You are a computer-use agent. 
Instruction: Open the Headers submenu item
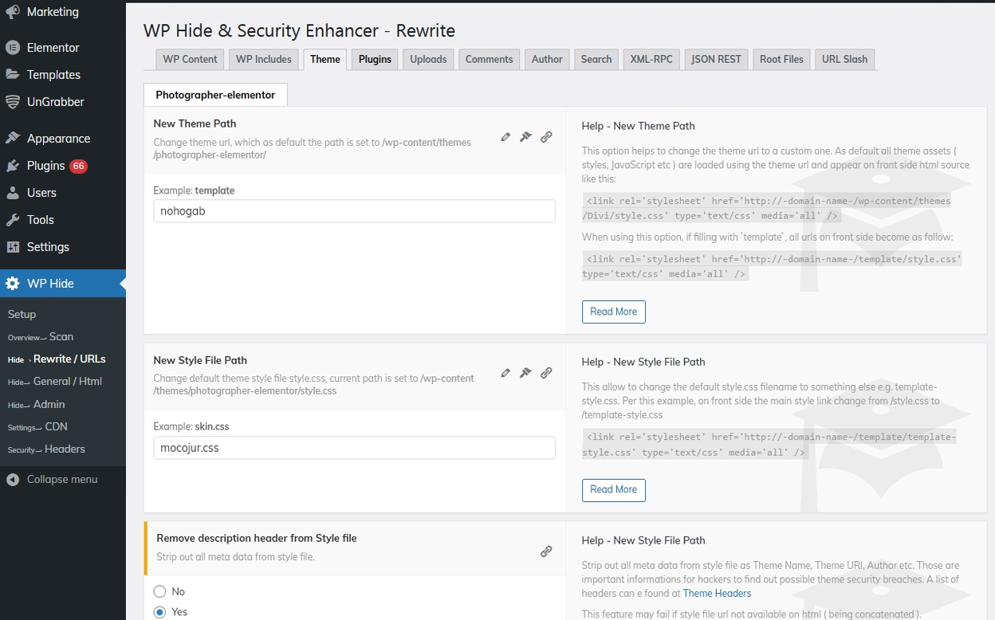pyautogui.click(x=63, y=449)
